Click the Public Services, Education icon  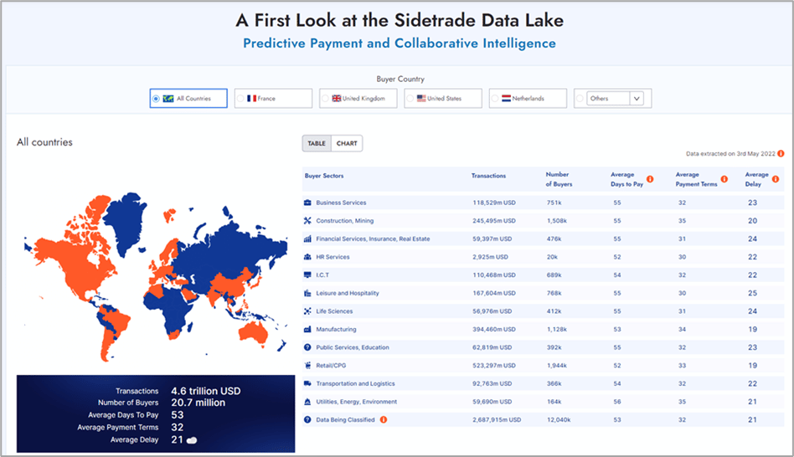click(307, 347)
